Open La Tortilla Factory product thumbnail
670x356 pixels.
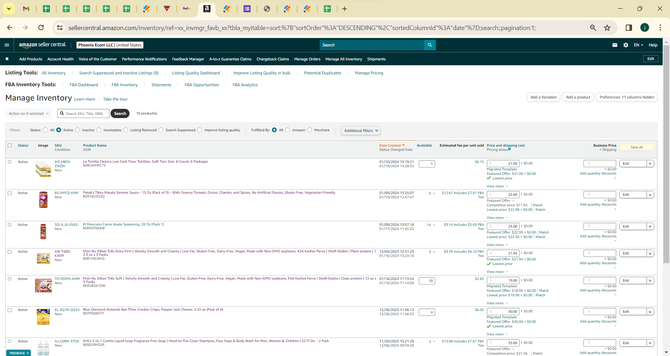43,169
